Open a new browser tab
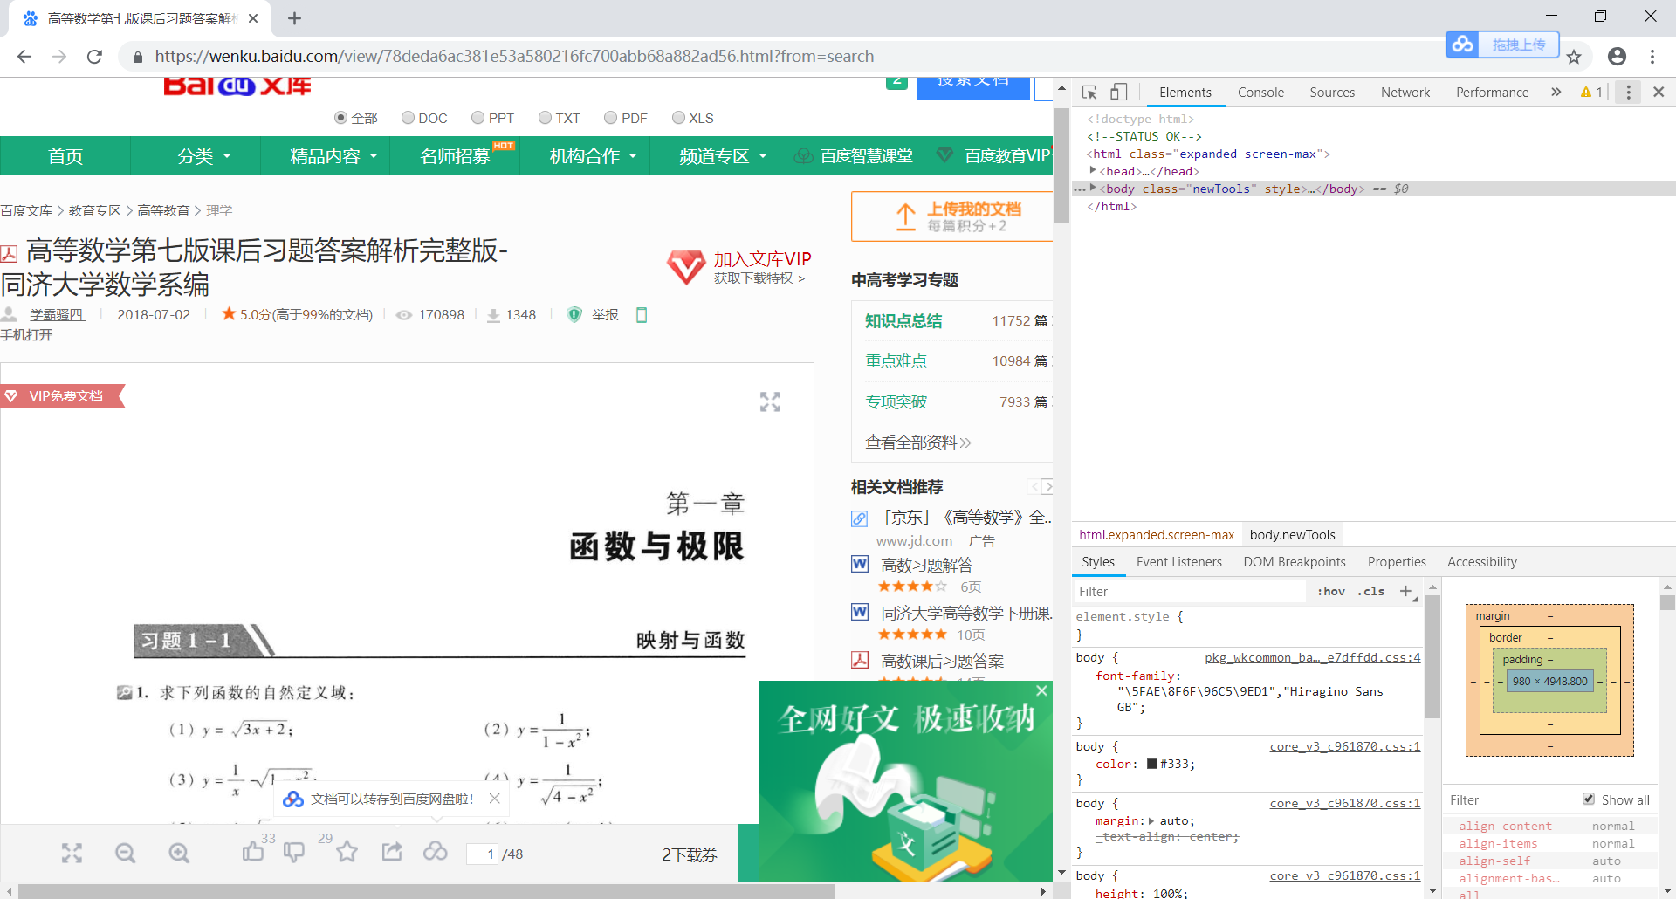This screenshot has height=899, width=1676. [294, 18]
